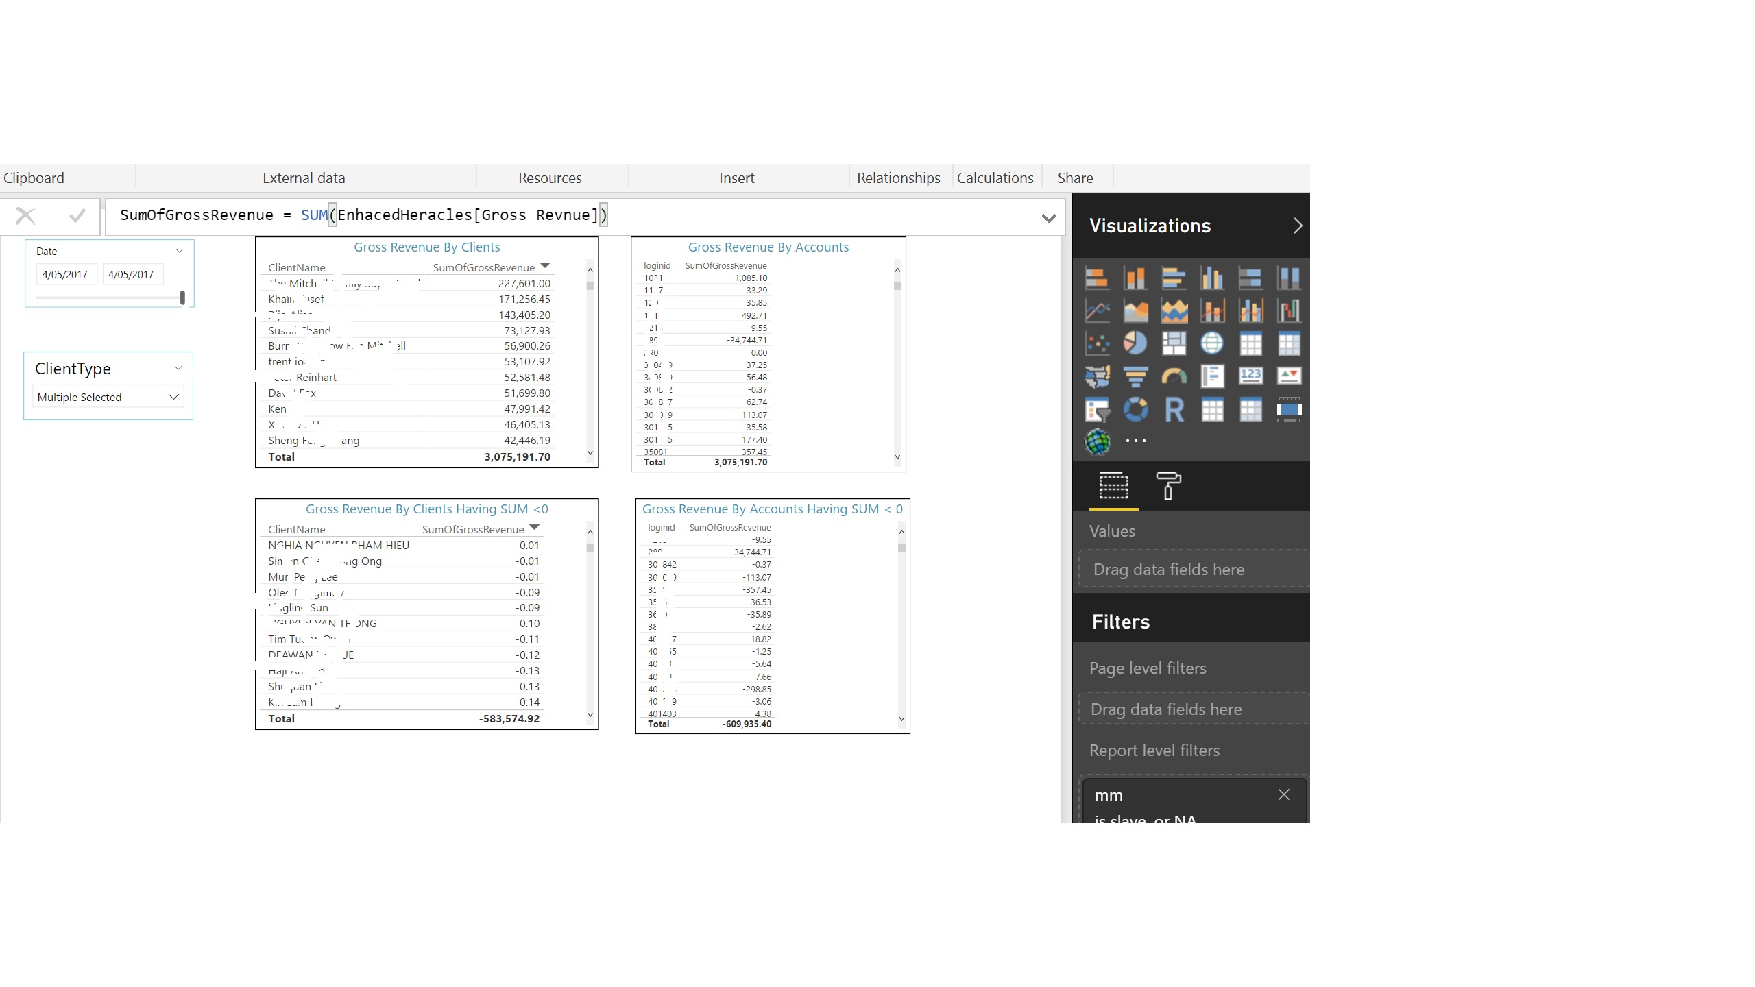Select the Map globe visualization

[x=1212, y=343]
